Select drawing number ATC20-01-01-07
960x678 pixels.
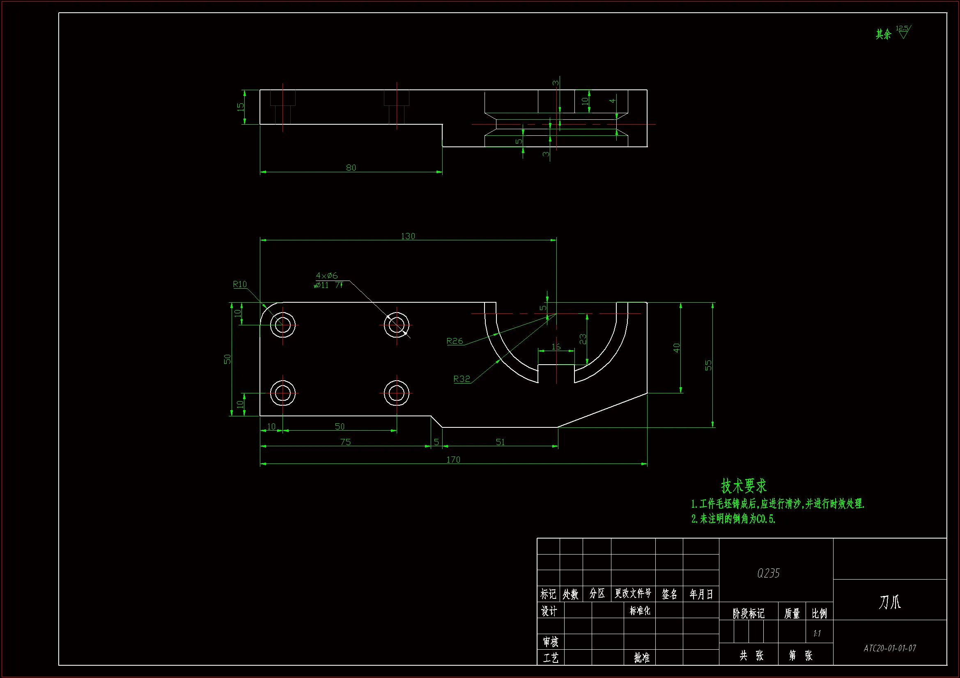point(889,648)
